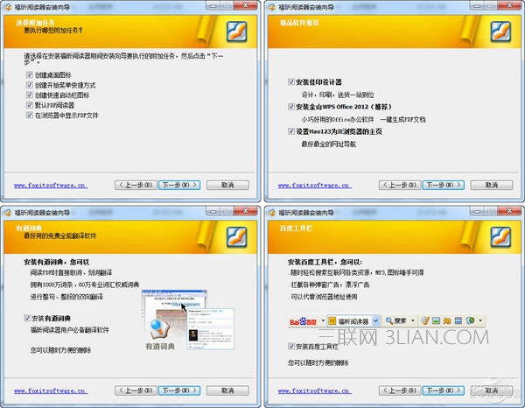Toggle the 默认PDF阅读器 checkbox

[x=30, y=105]
